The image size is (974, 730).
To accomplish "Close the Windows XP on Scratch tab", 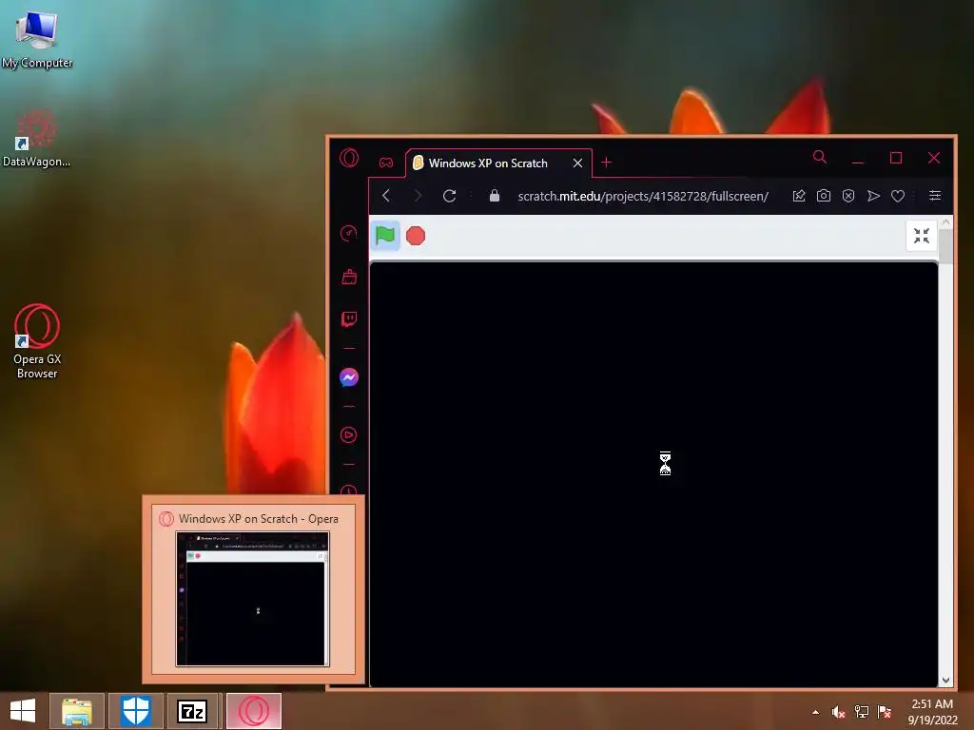I will point(577,163).
